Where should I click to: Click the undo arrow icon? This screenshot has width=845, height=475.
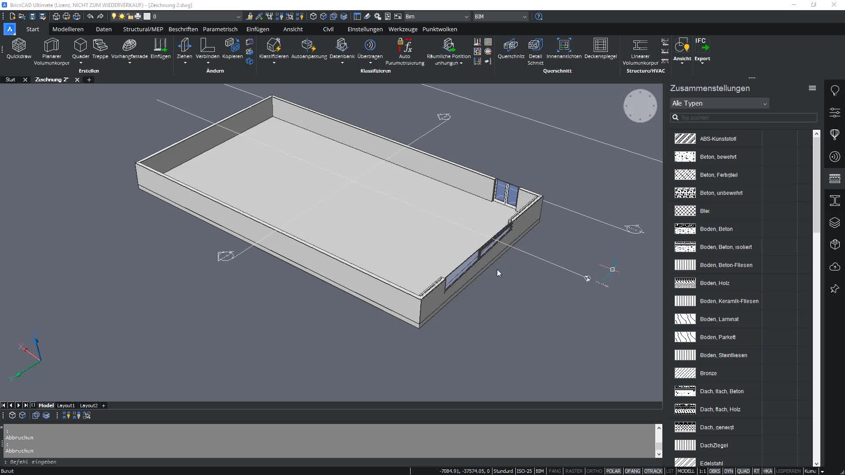[x=90, y=16]
